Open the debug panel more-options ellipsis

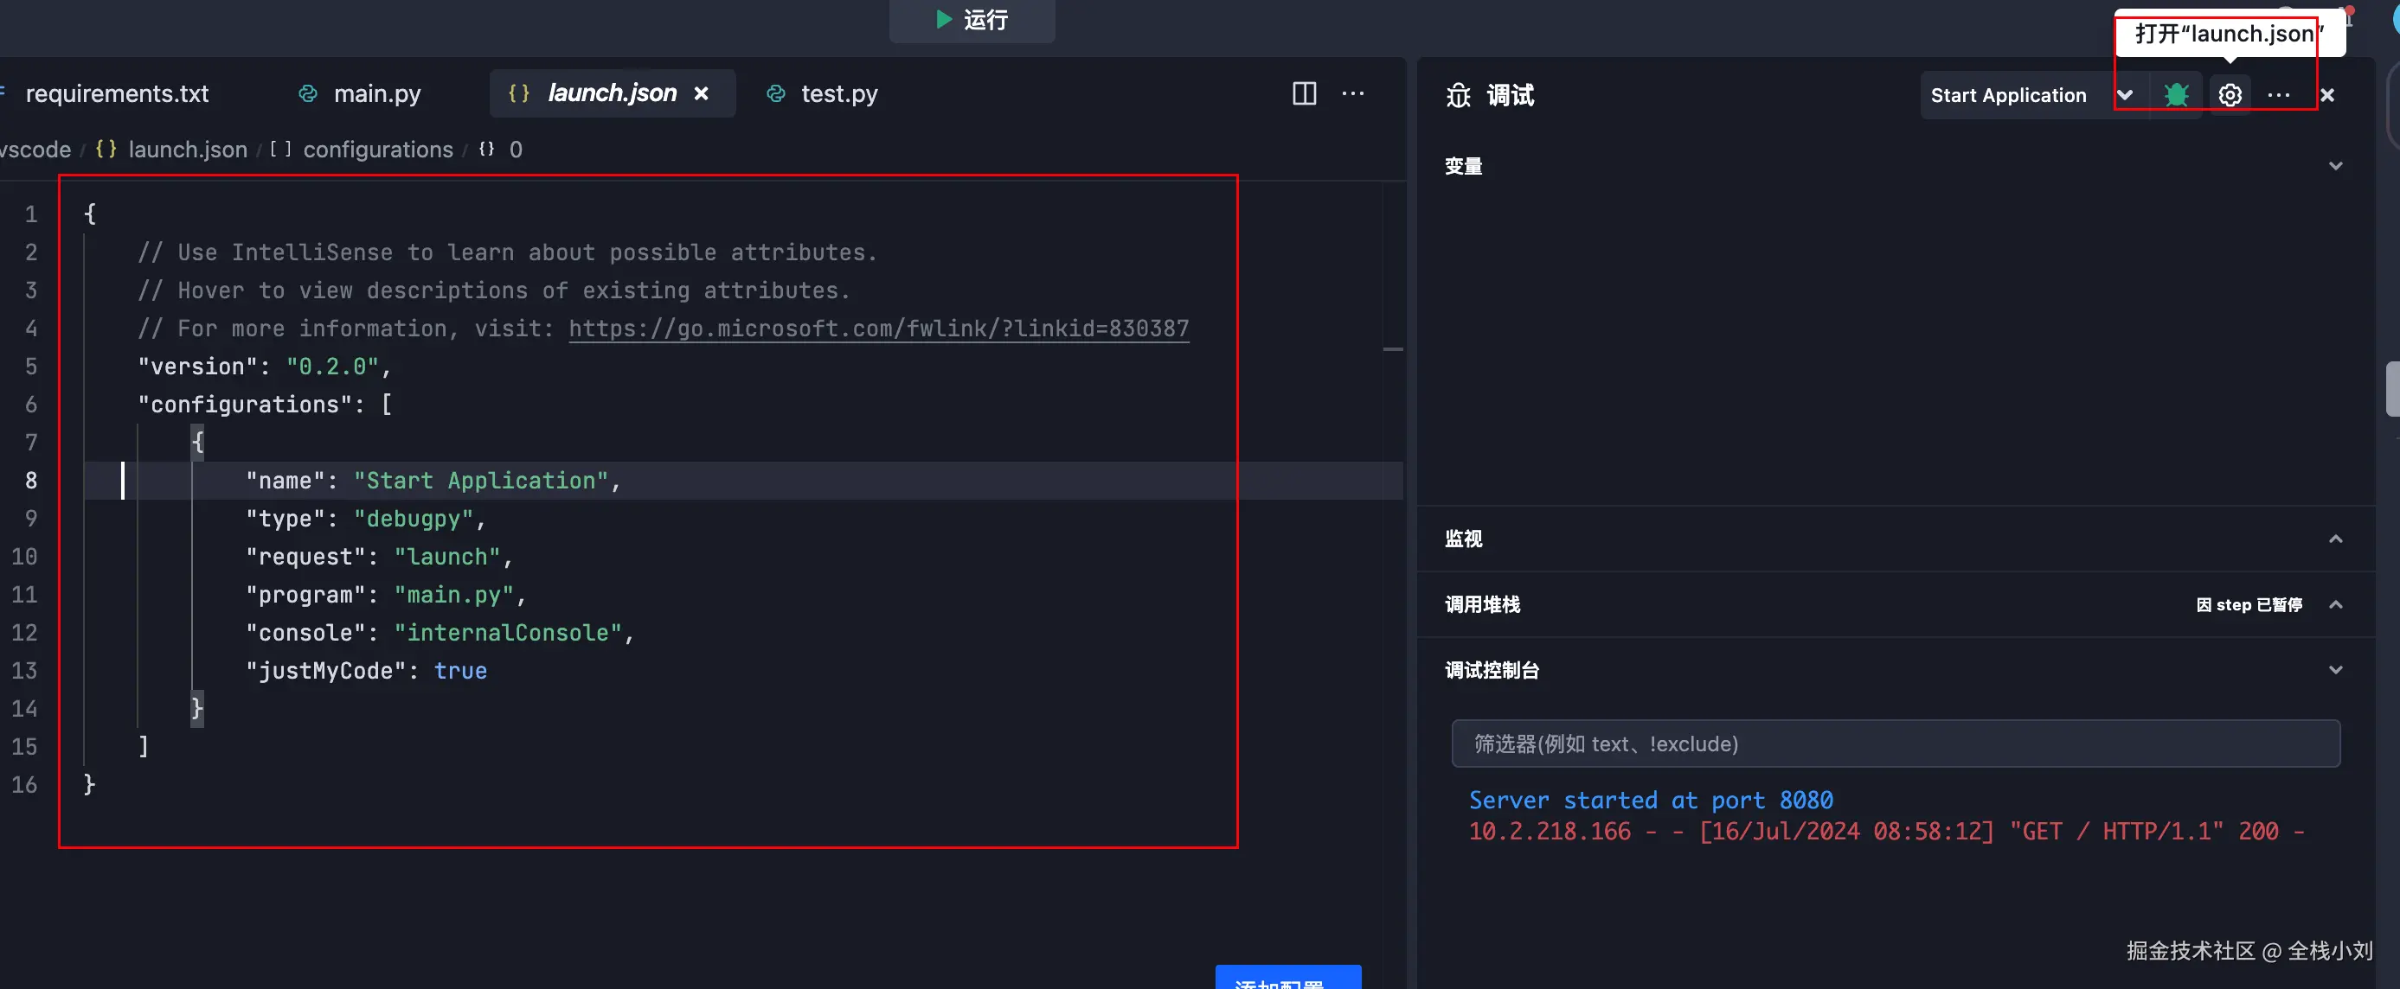2278,95
